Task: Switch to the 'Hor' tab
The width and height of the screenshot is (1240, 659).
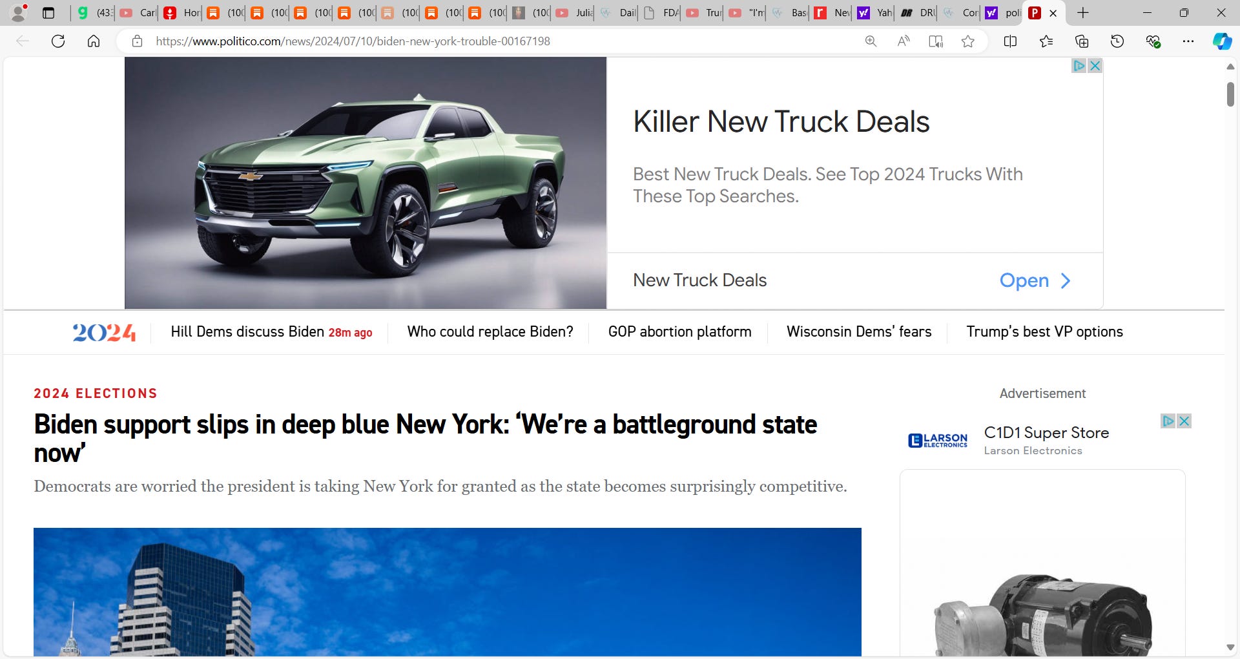Action: pos(181,13)
